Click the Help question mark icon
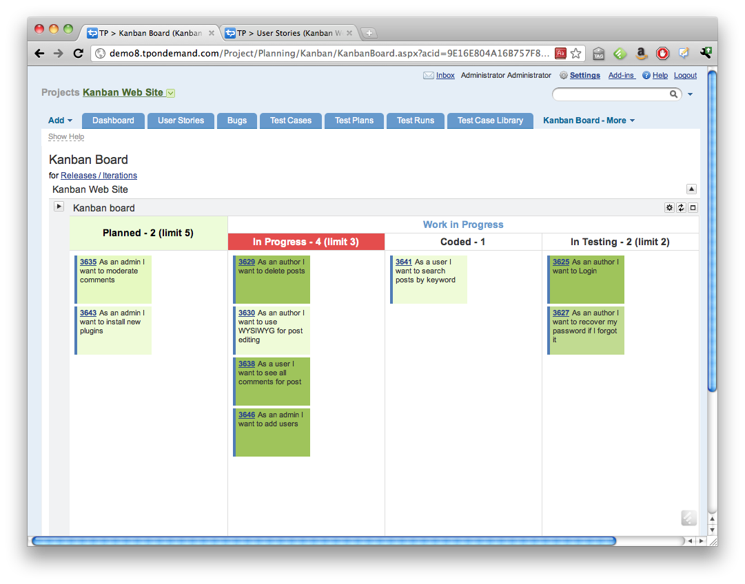Image resolution: width=745 pixels, height=584 pixels. 646,76
